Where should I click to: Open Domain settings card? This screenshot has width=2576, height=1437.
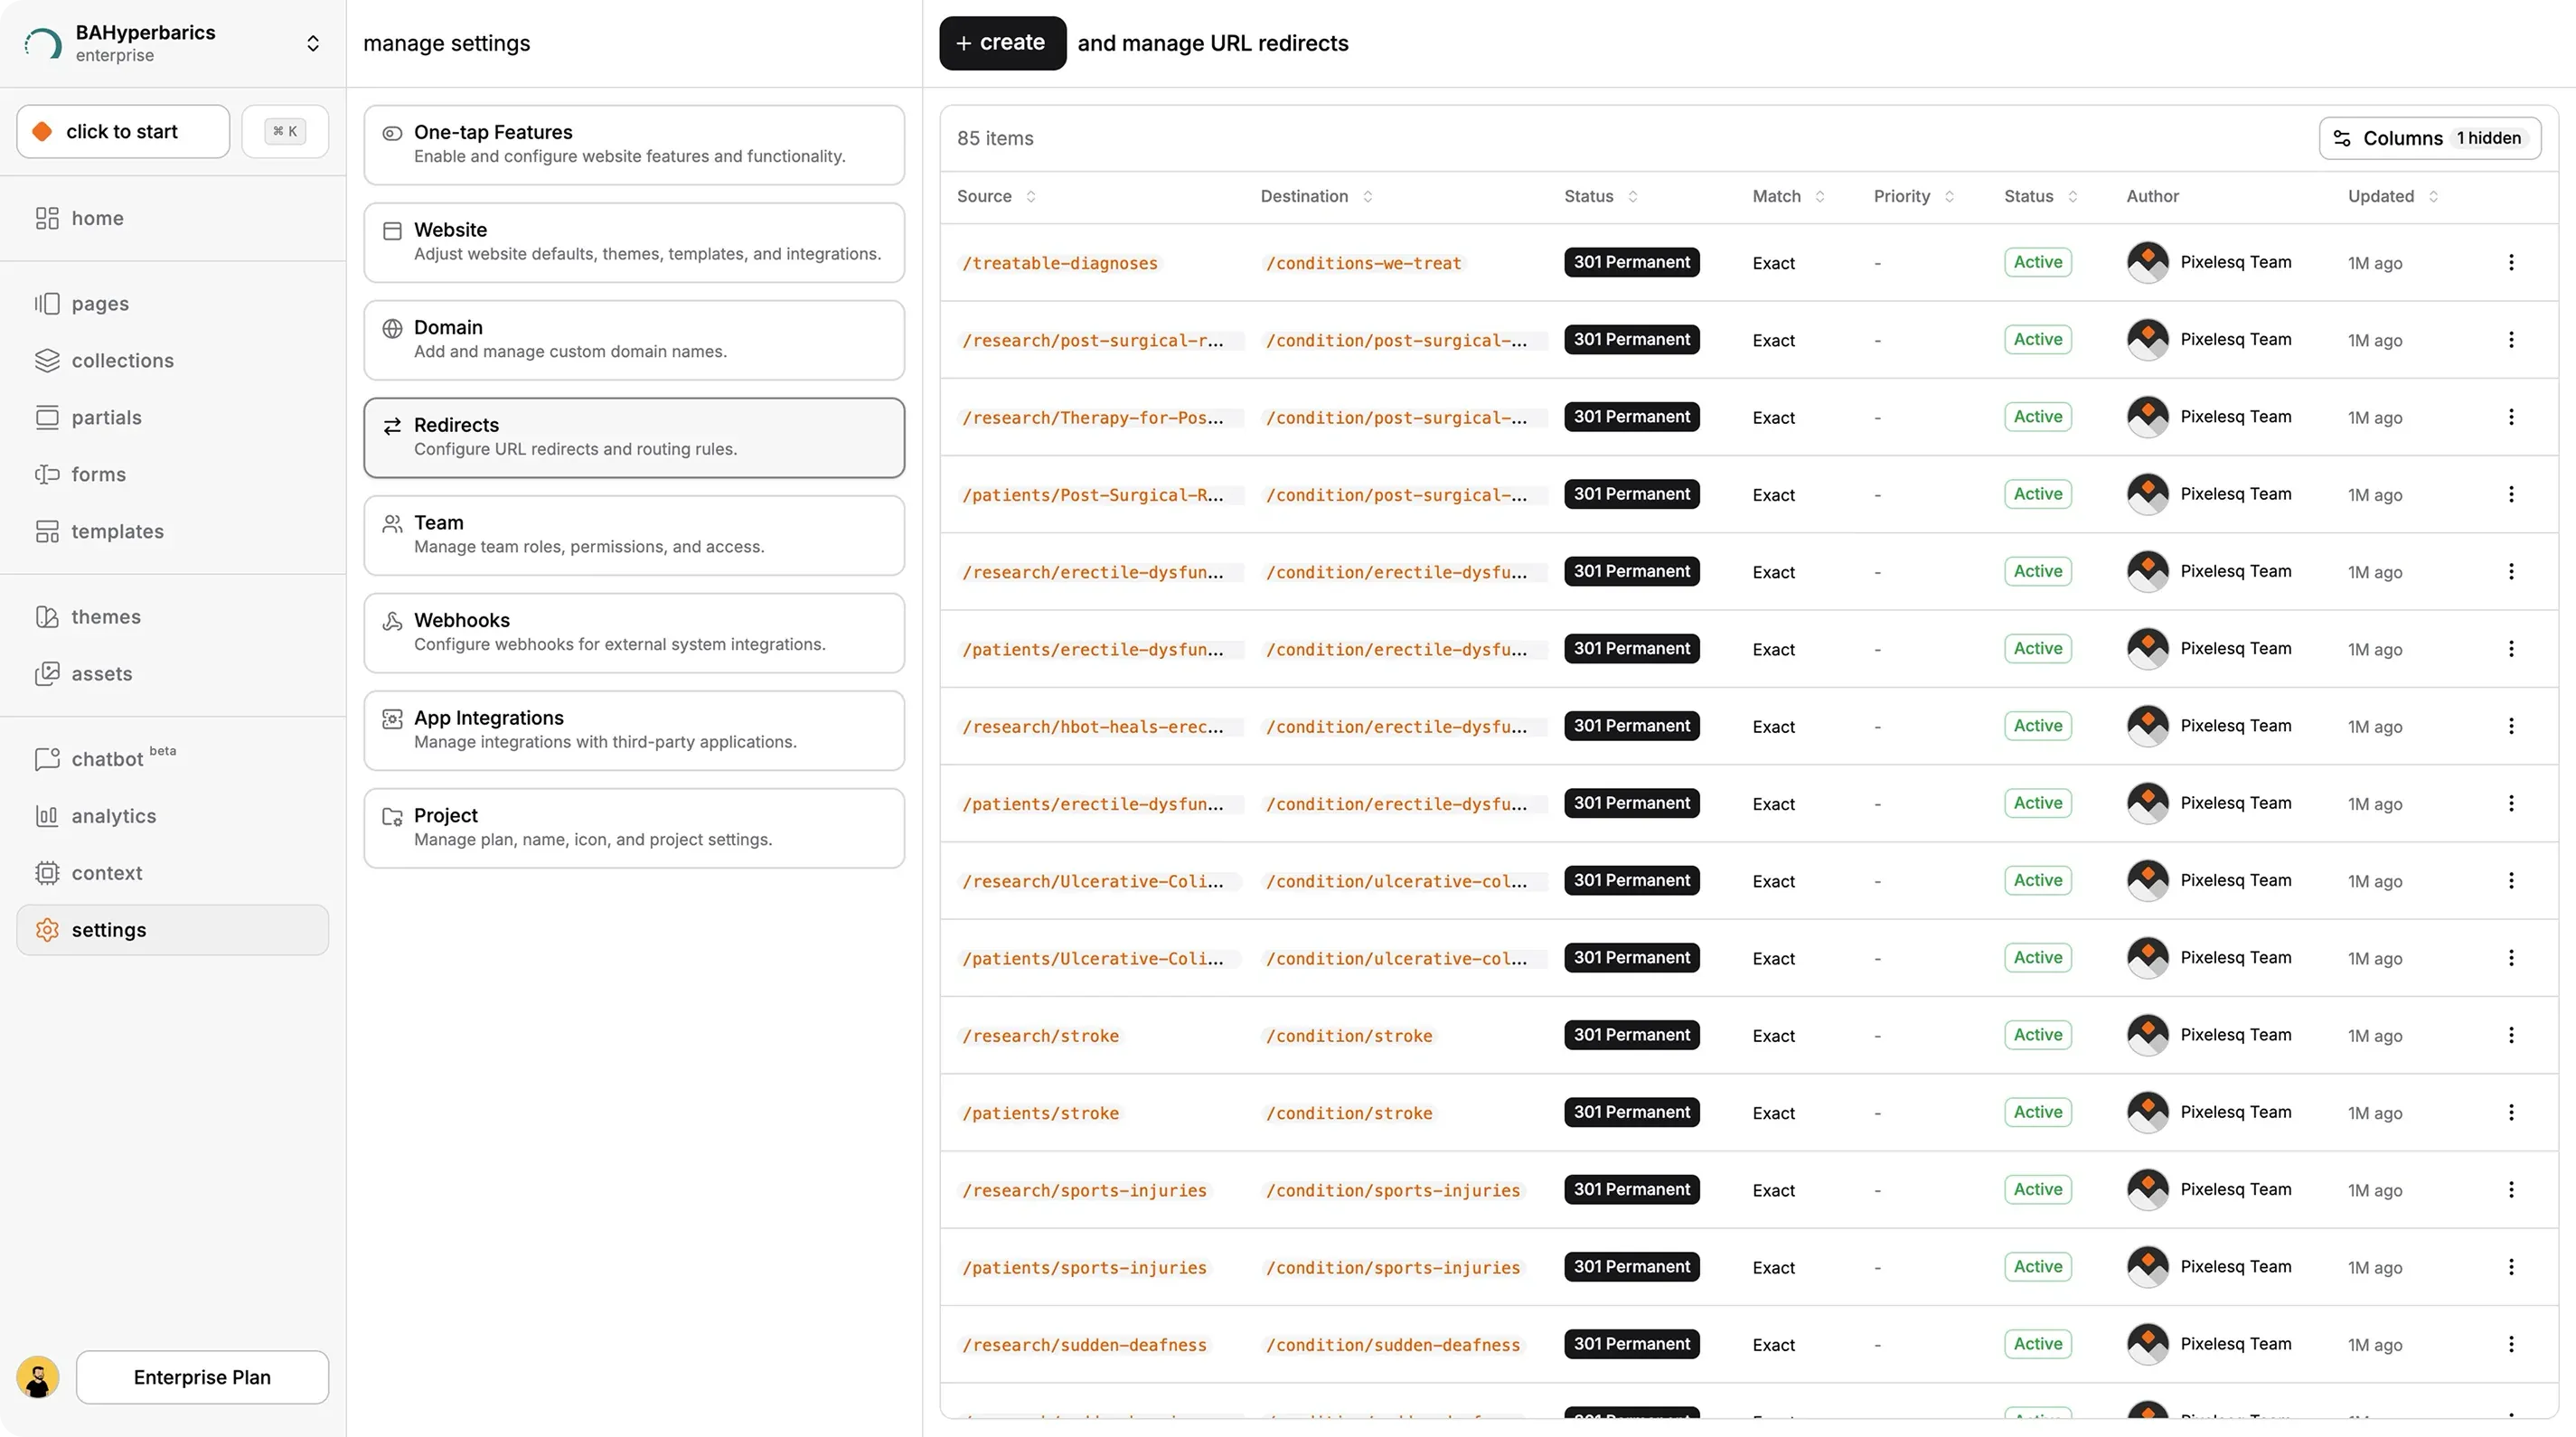[x=634, y=340]
